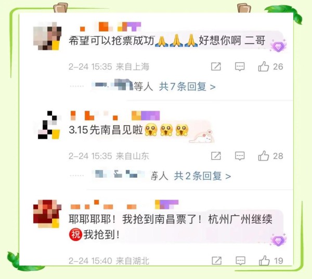This screenshot has width=312, height=279.
Task: Repost the Shandong comment using share icon
Action: click(216, 156)
